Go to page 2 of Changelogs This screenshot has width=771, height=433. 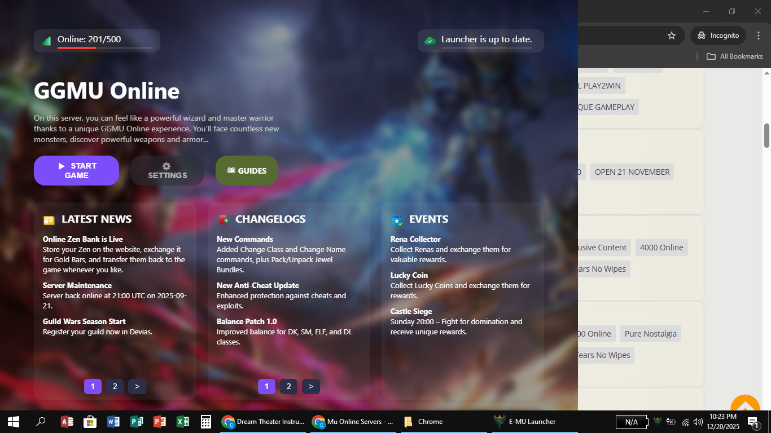coord(288,386)
